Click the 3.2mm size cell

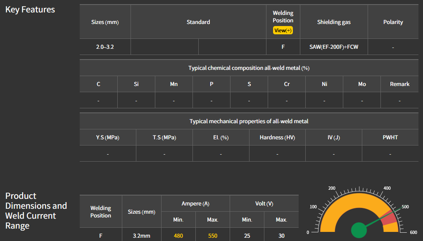(141, 236)
